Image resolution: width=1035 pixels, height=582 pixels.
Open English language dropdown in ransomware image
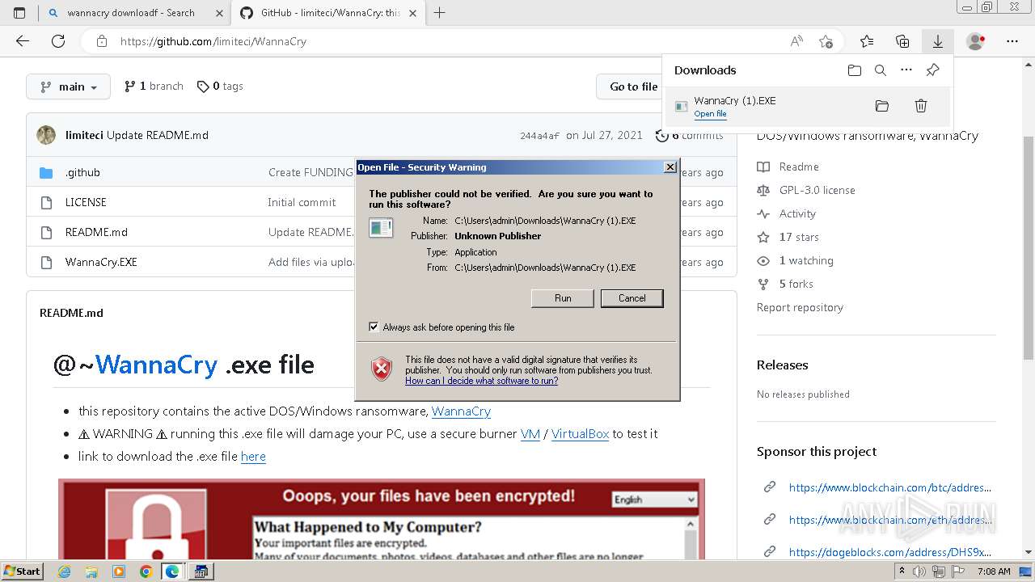[653, 500]
